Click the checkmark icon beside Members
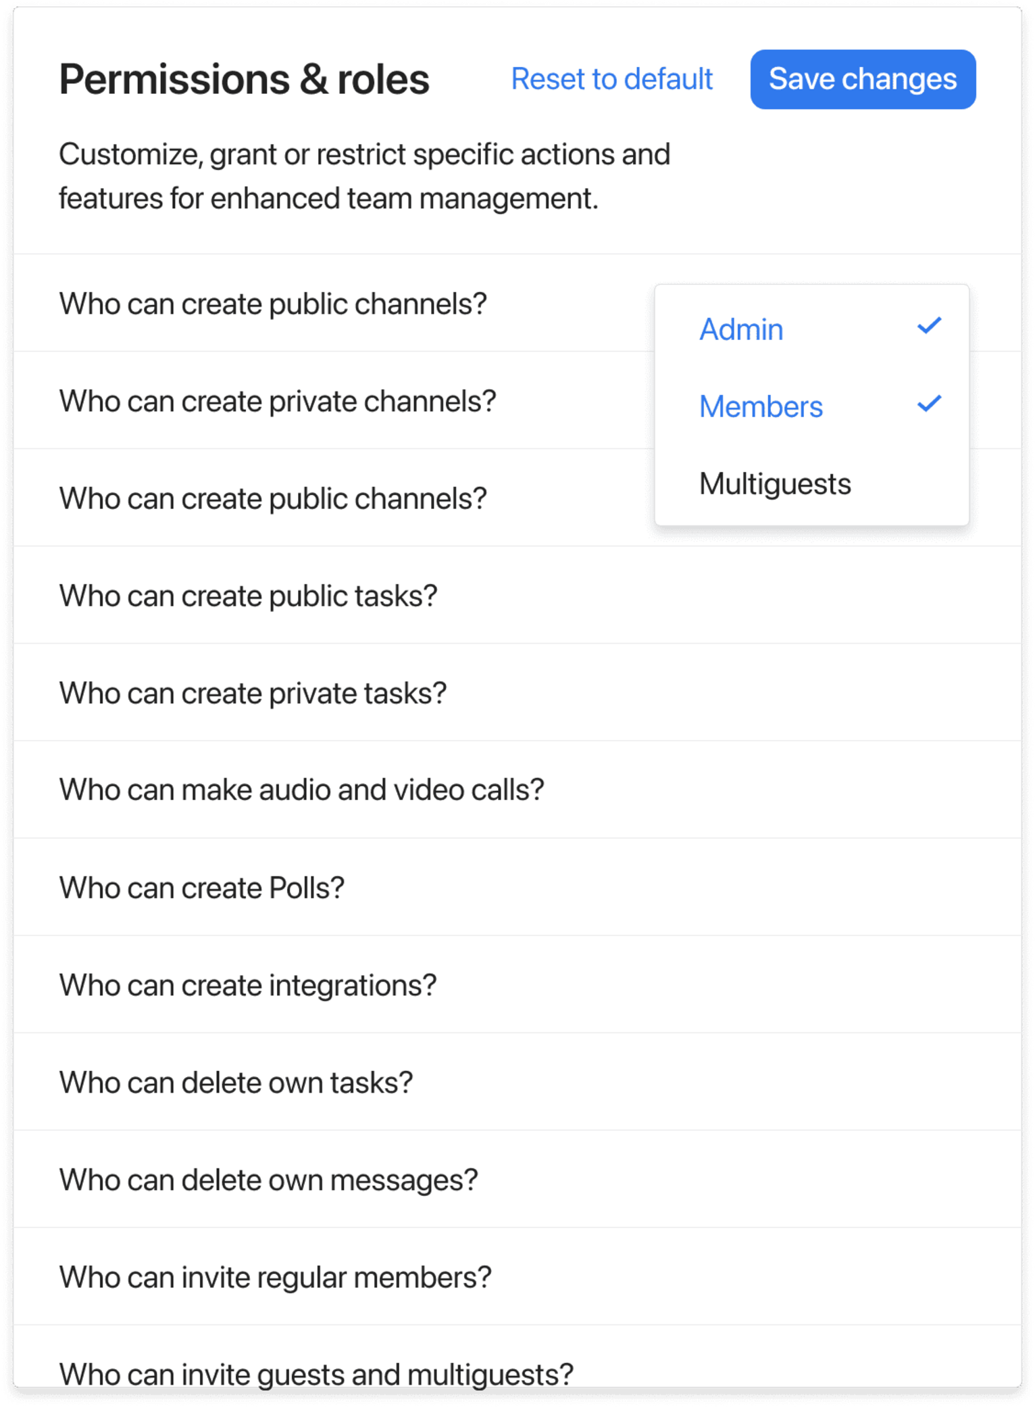The height and width of the screenshot is (1407, 1035). 930,403
